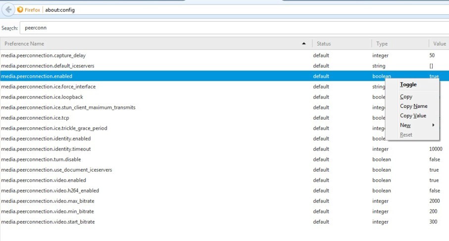Select the media.peerconnection.turn.disable row
This screenshot has width=449, height=241.
click(149, 159)
